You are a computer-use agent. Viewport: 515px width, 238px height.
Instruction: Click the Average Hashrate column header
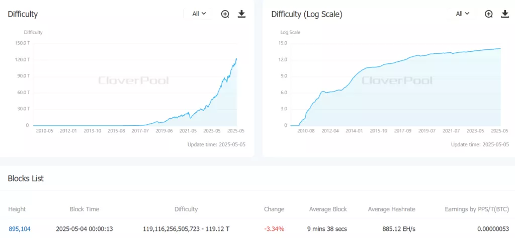[392, 209]
